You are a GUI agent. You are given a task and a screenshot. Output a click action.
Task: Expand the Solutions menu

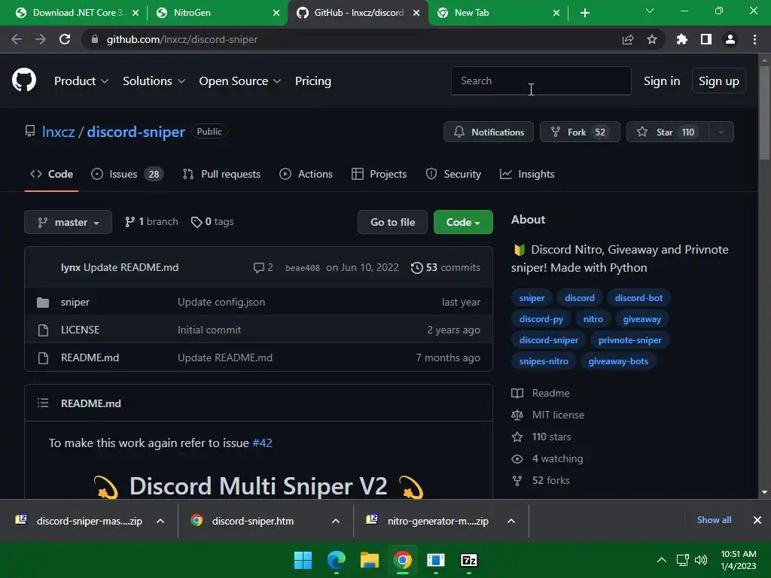click(154, 81)
